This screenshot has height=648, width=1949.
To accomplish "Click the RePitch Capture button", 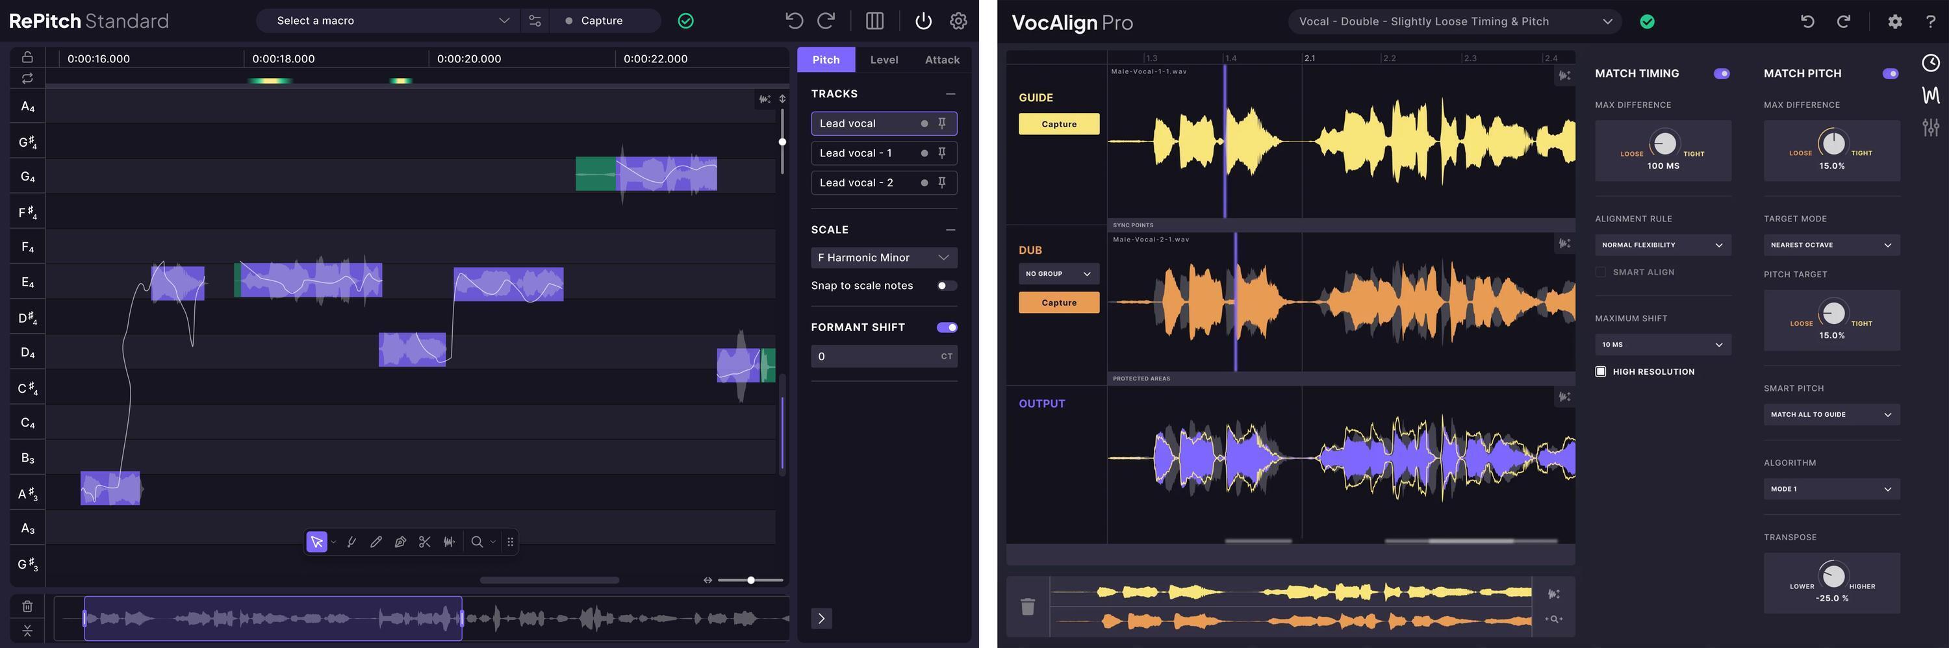I will pos(605,20).
